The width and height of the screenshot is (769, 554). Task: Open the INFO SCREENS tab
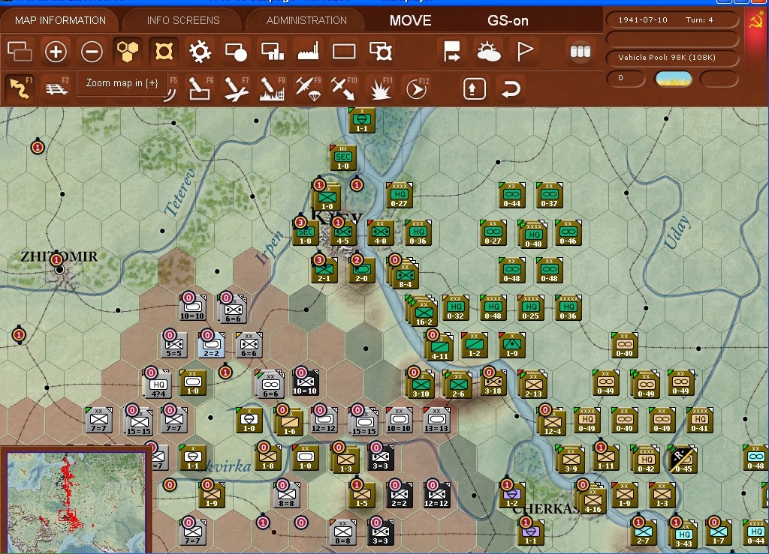pyautogui.click(x=183, y=20)
